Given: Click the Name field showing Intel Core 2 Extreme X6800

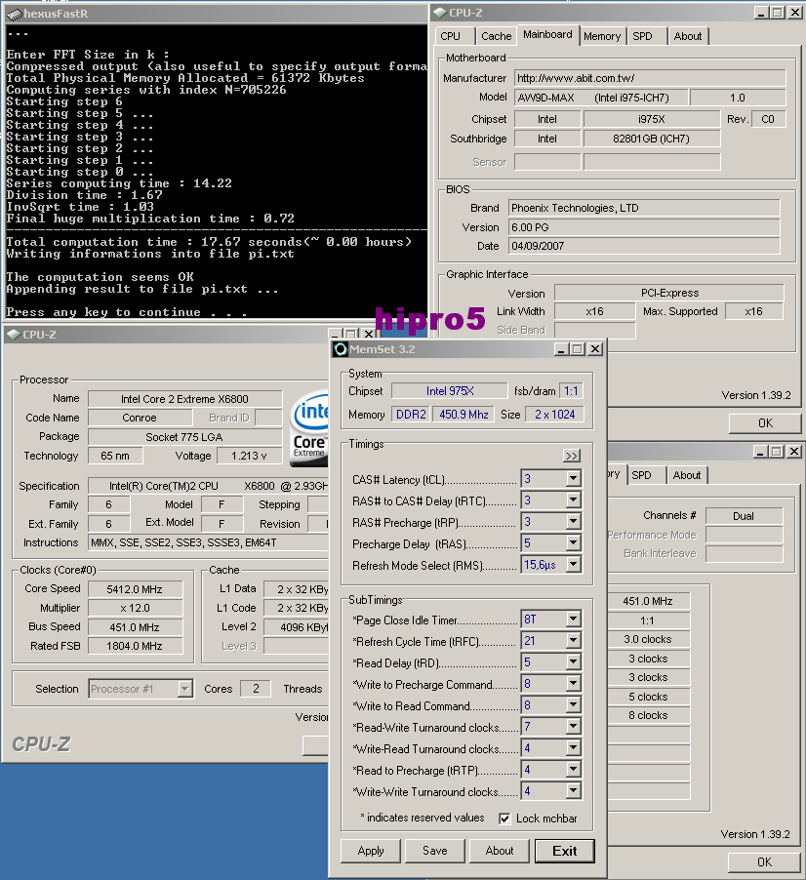Looking at the screenshot, I should tap(184, 399).
